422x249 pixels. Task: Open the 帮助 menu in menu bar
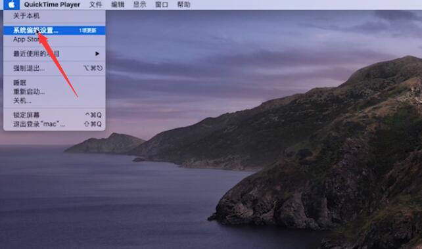(184, 5)
